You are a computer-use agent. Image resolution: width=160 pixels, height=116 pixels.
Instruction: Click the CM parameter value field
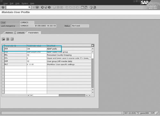point(37,49)
